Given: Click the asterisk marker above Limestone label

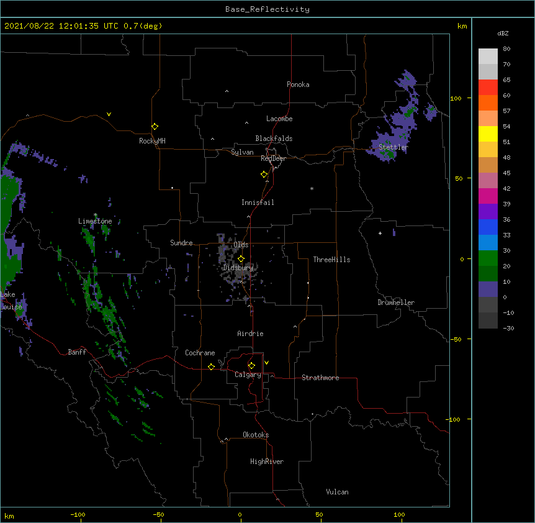Looking at the screenshot, I should click(96, 215).
